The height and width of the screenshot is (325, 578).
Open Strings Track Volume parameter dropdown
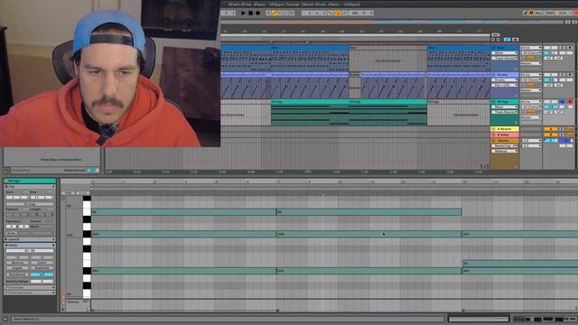[505, 112]
